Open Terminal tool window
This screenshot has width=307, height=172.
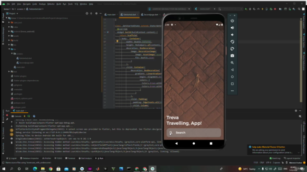coord(71,158)
